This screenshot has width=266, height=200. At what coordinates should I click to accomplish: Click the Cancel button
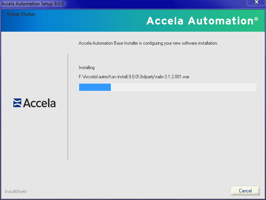(245, 190)
